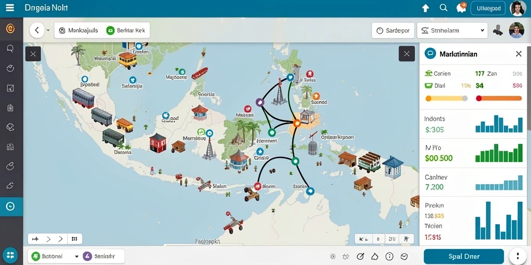The image size is (531, 265).
Task: Click the Marlatinnian panel chat icon
Action: 430,53
